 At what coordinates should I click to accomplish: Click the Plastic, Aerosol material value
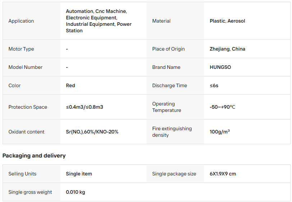(227, 21)
